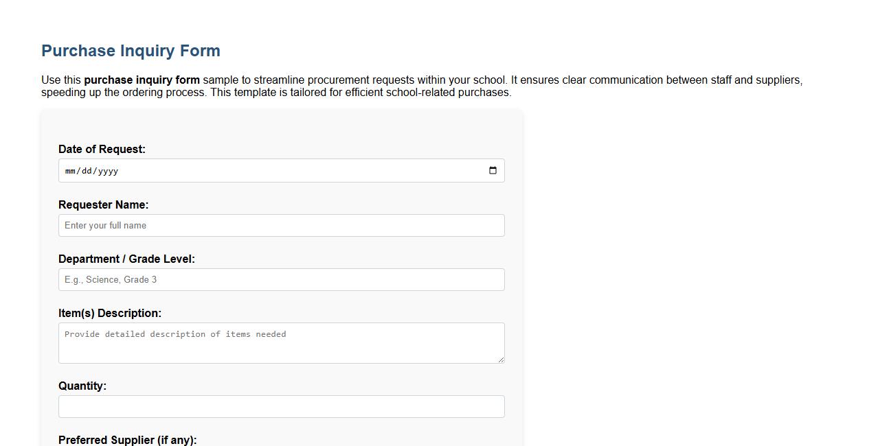
Task: Click the Date of Request label
Action: coord(102,149)
